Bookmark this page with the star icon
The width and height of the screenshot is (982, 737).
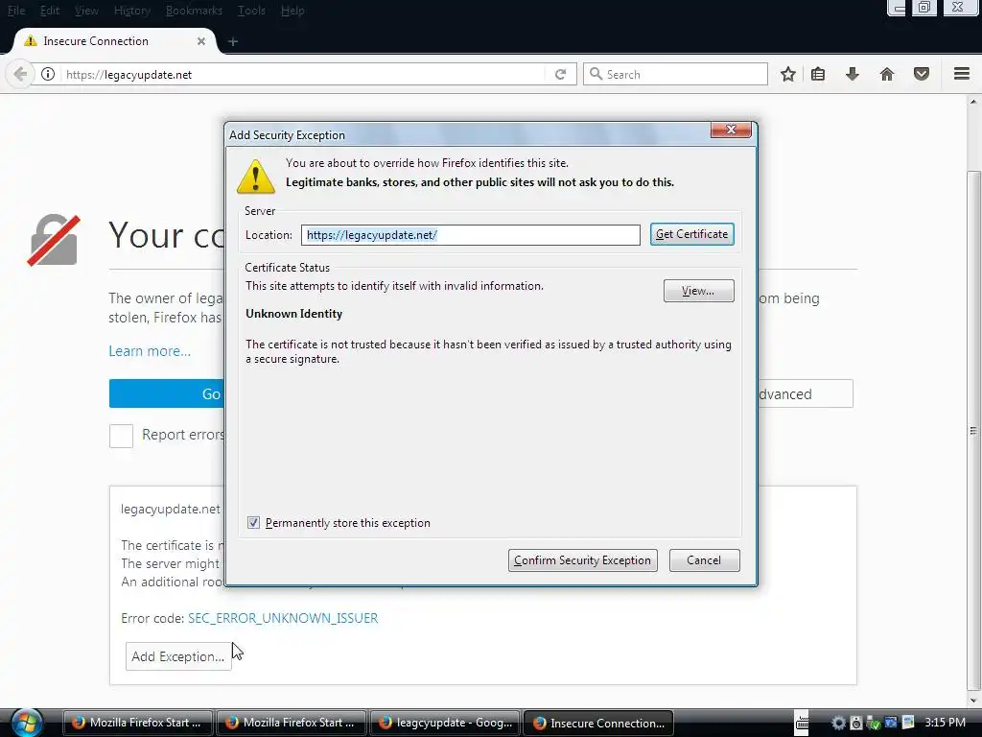pos(788,75)
